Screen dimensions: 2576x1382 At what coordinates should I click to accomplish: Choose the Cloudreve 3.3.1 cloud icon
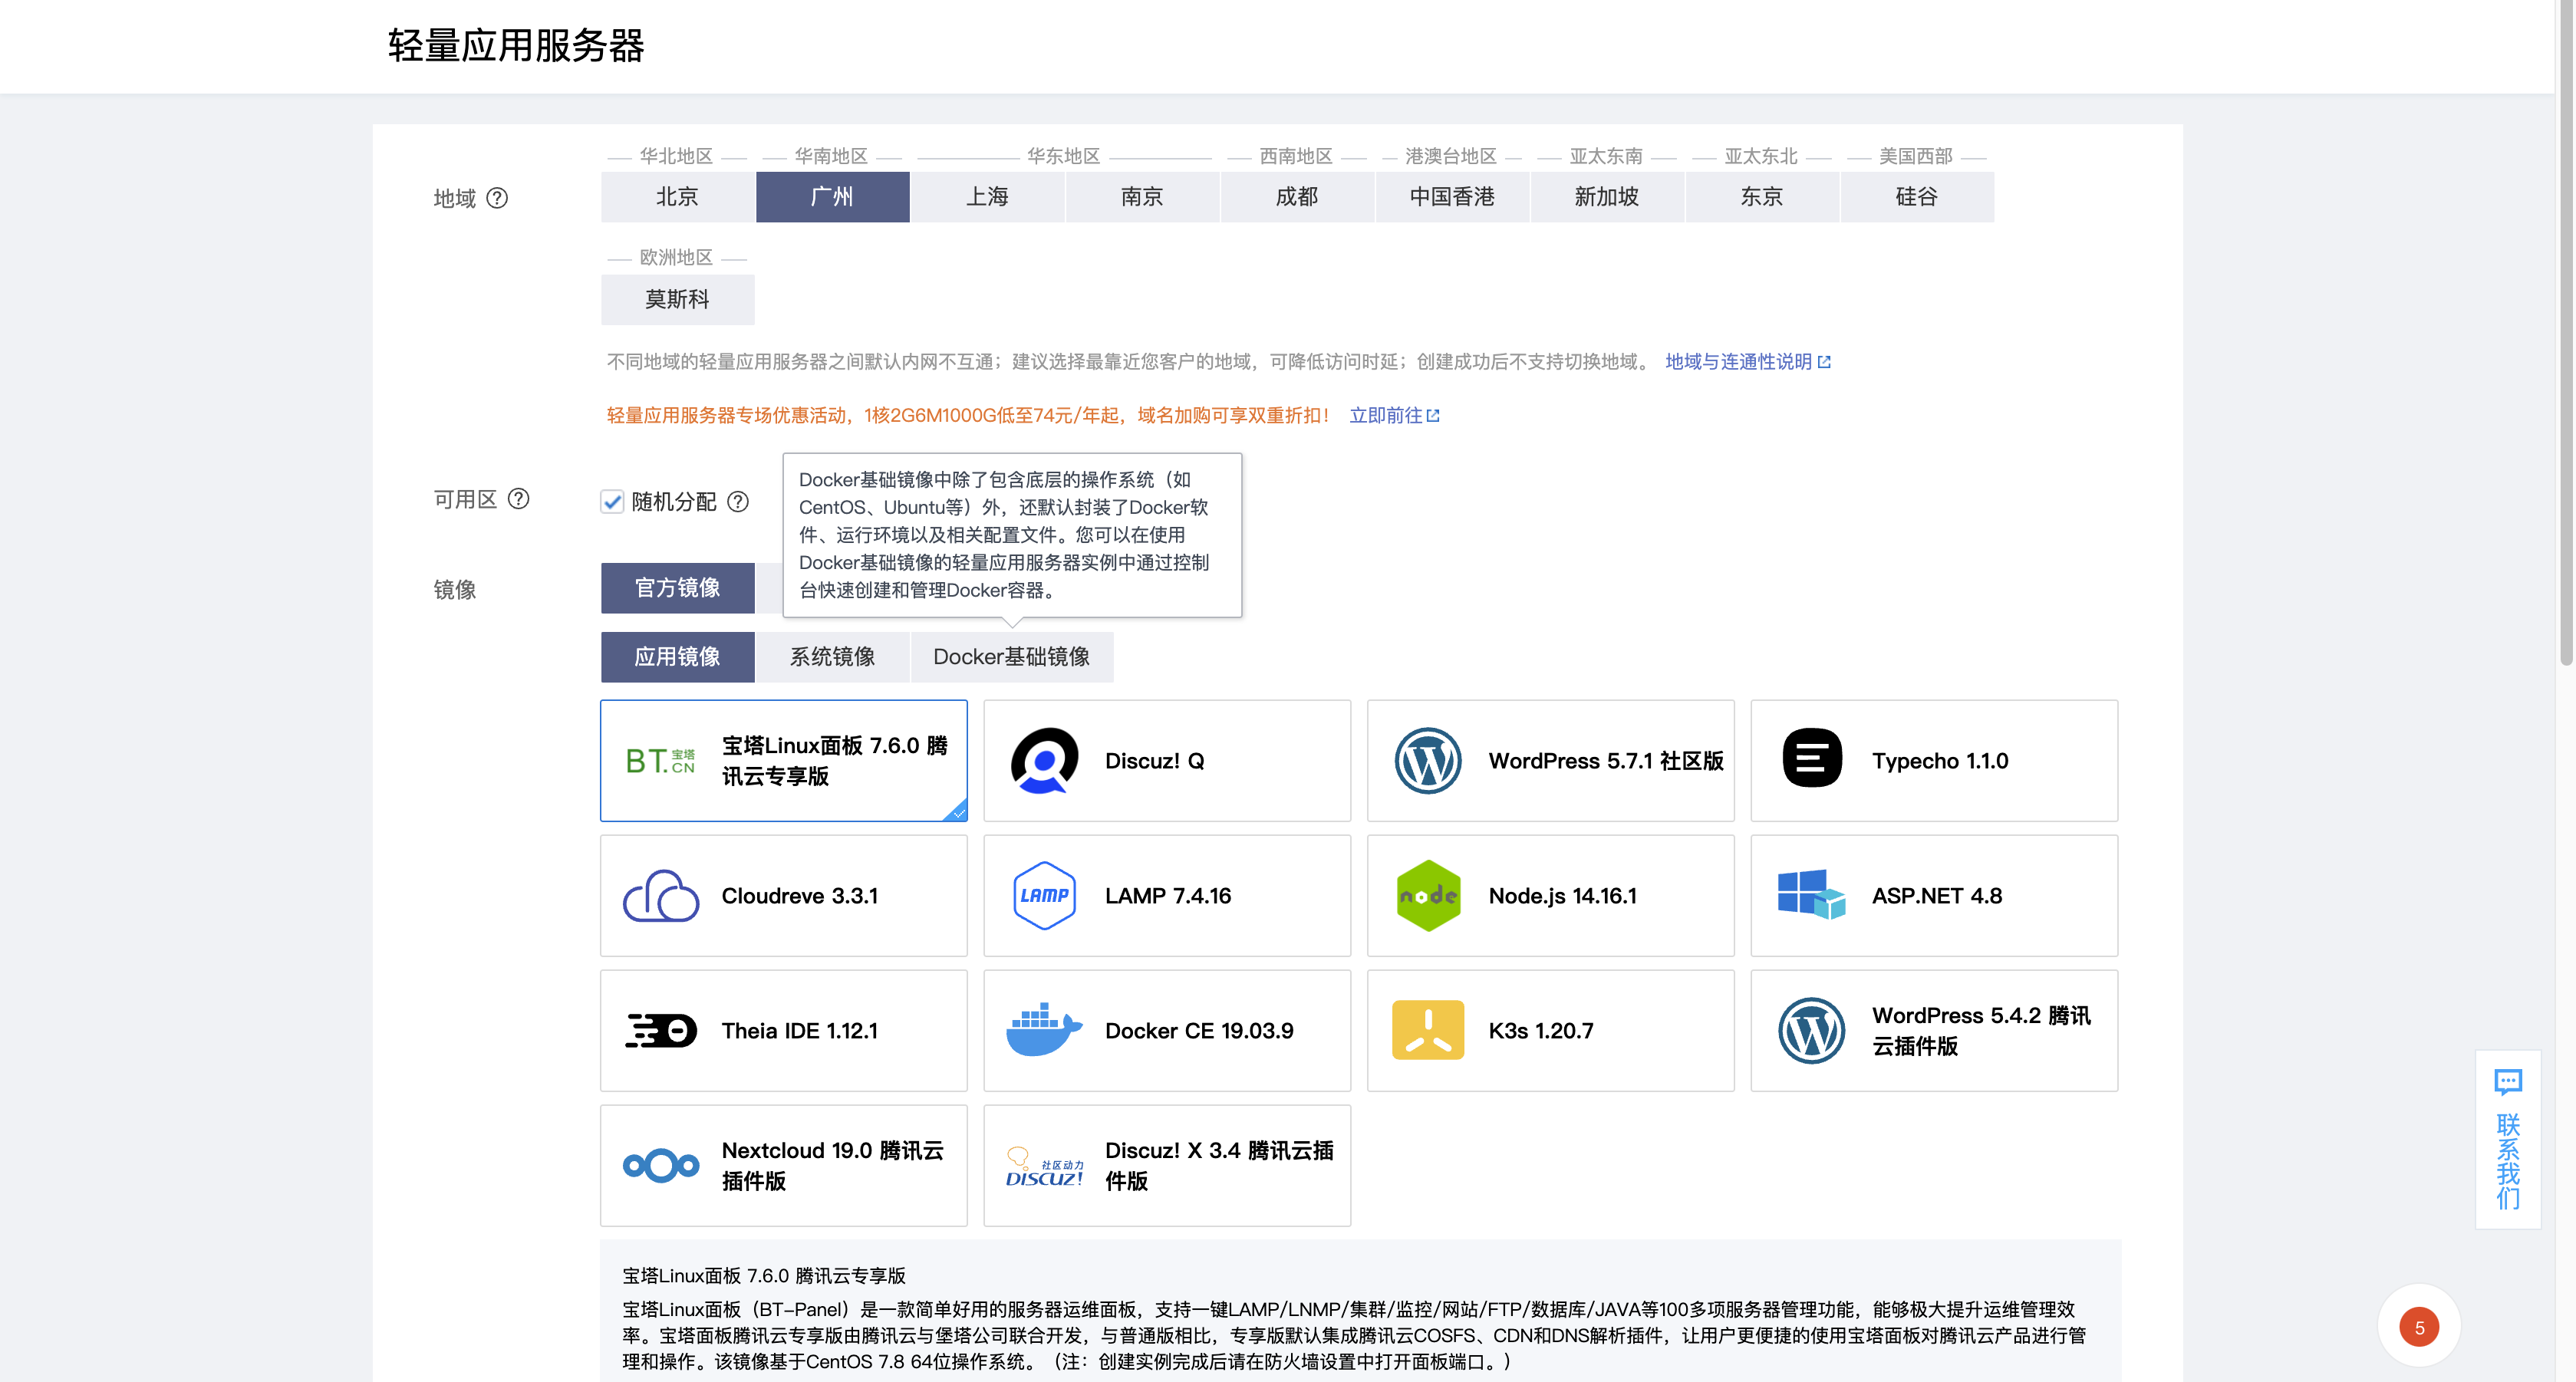660,895
